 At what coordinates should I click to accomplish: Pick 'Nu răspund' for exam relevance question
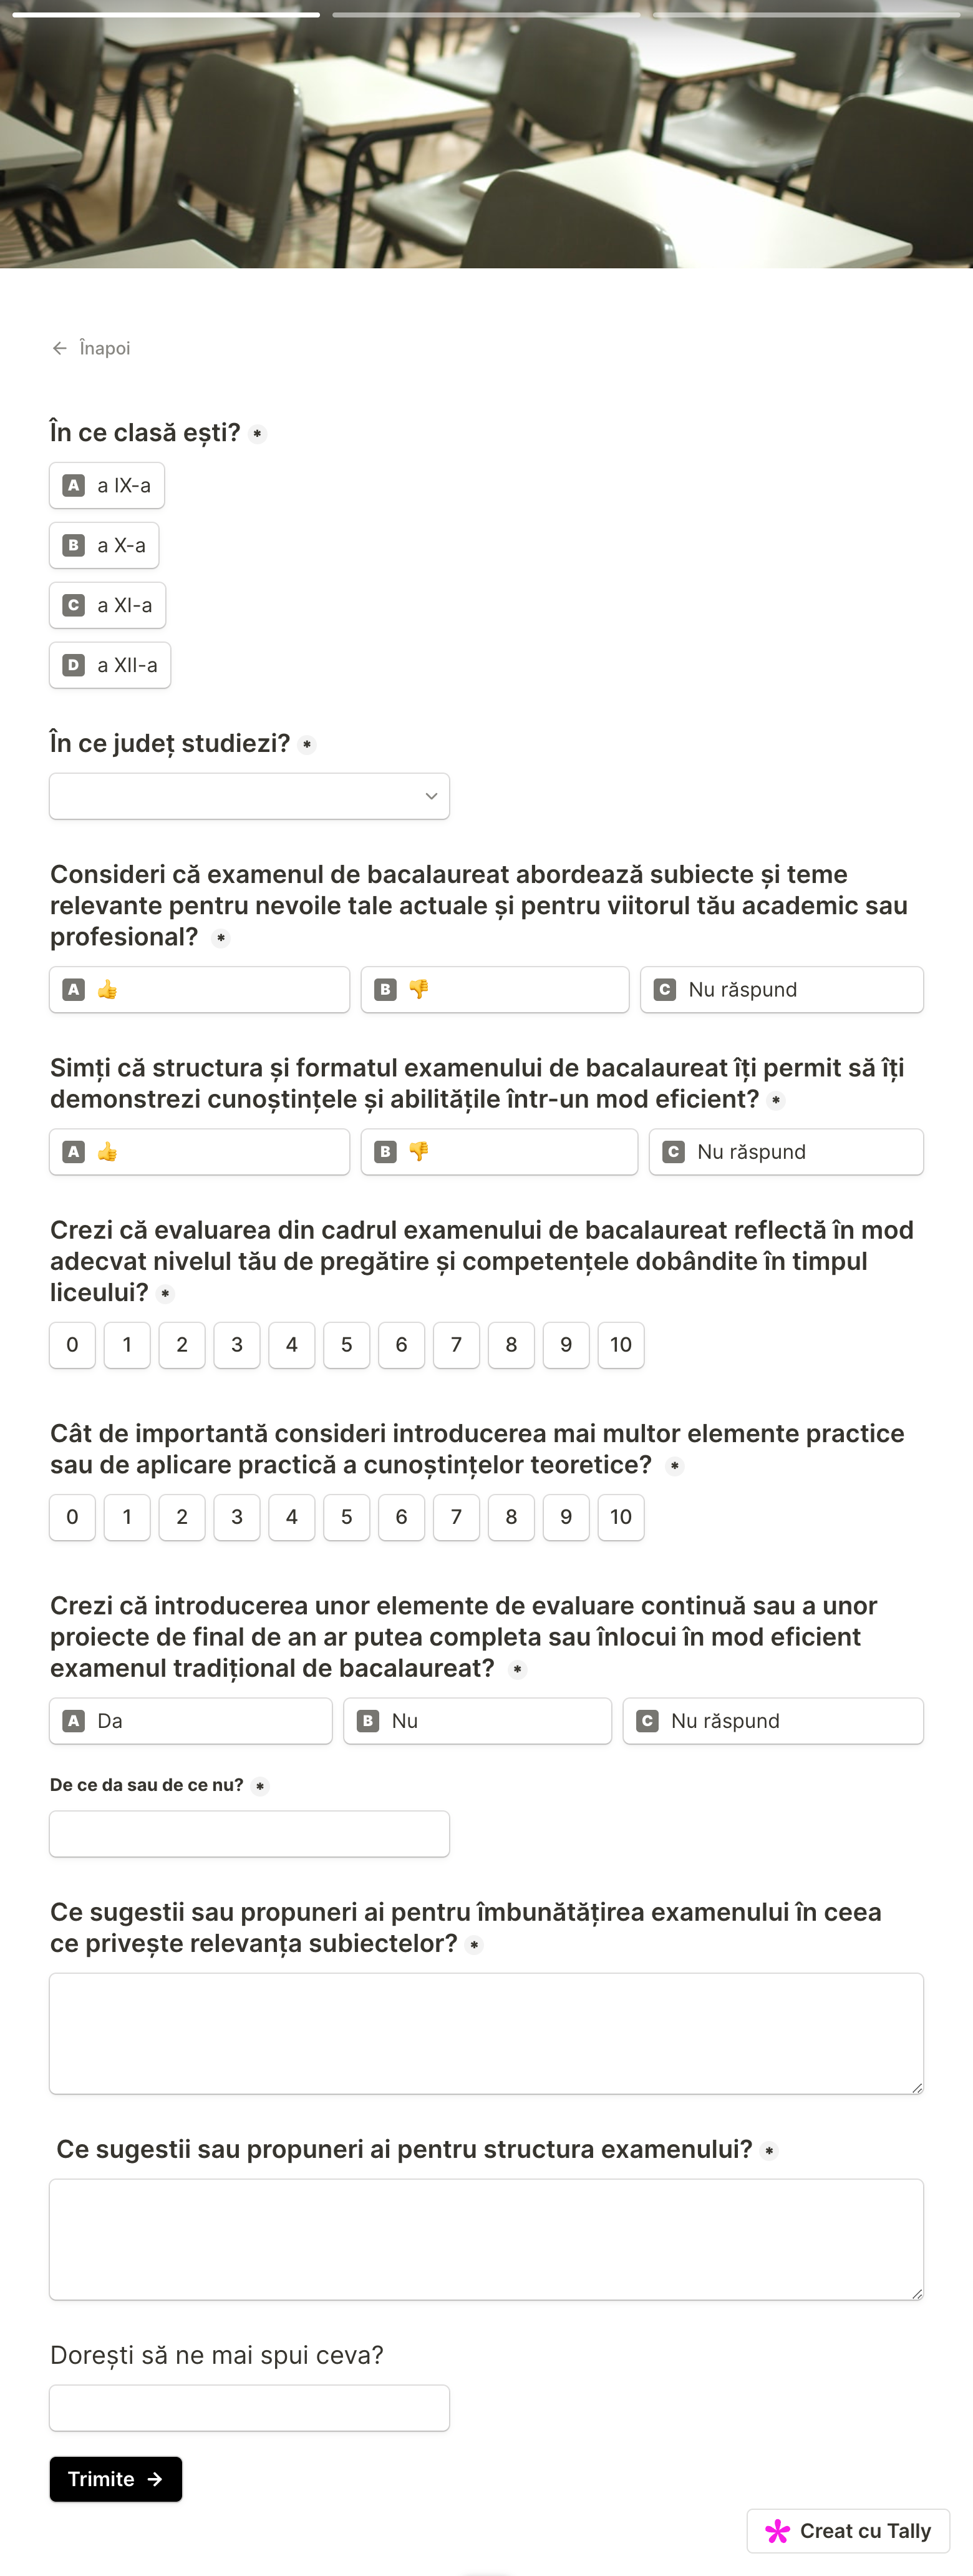(x=781, y=989)
